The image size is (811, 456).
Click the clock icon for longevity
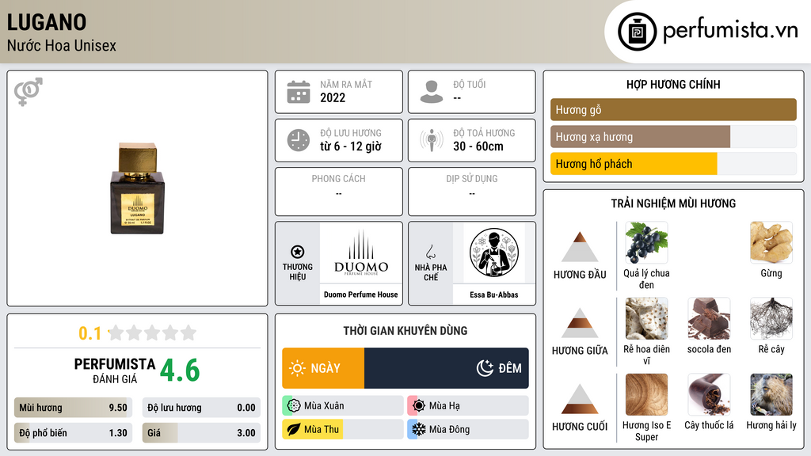pos(299,140)
